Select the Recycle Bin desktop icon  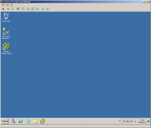(6, 17)
